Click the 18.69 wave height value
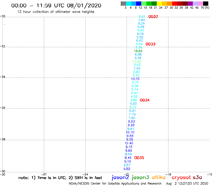Viewport: 212px width, 186px height. coord(138,51)
